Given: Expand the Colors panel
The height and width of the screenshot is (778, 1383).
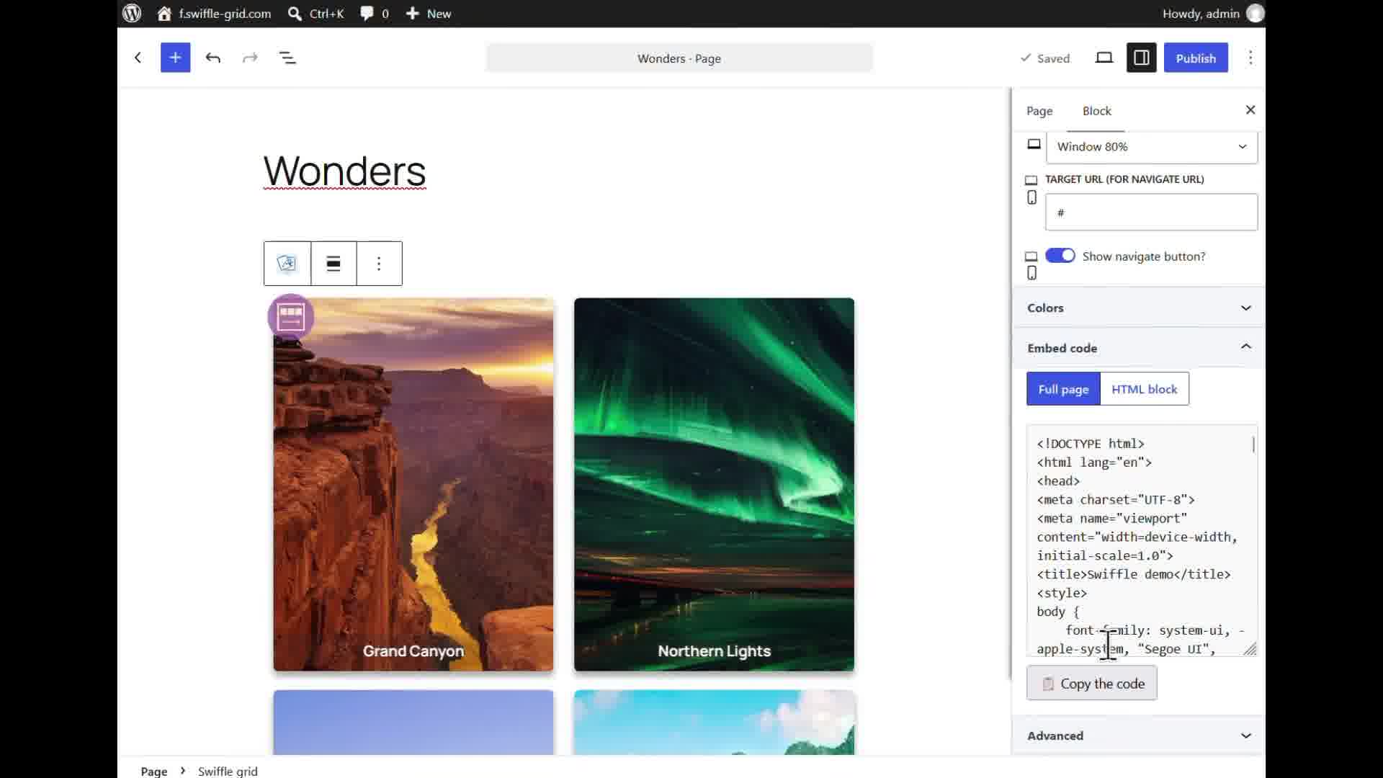Looking at the screenshot, I should coord(1139,308).
